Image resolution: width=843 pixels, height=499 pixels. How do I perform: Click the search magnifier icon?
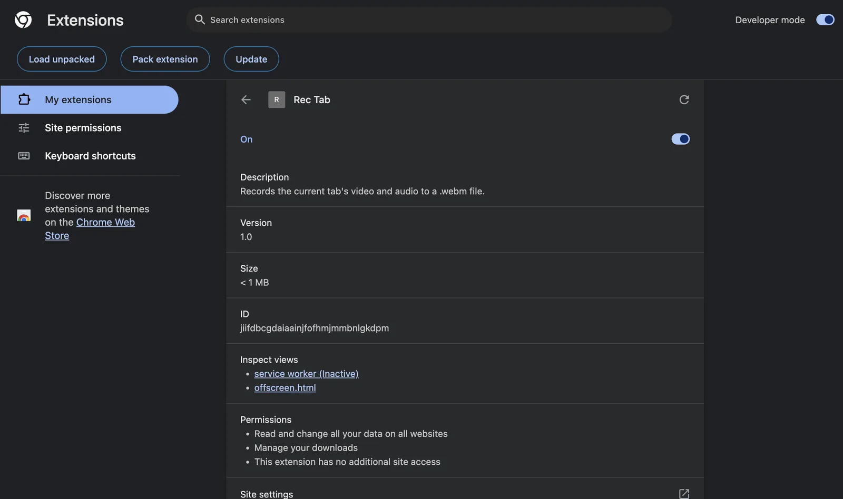coord(200,19)
